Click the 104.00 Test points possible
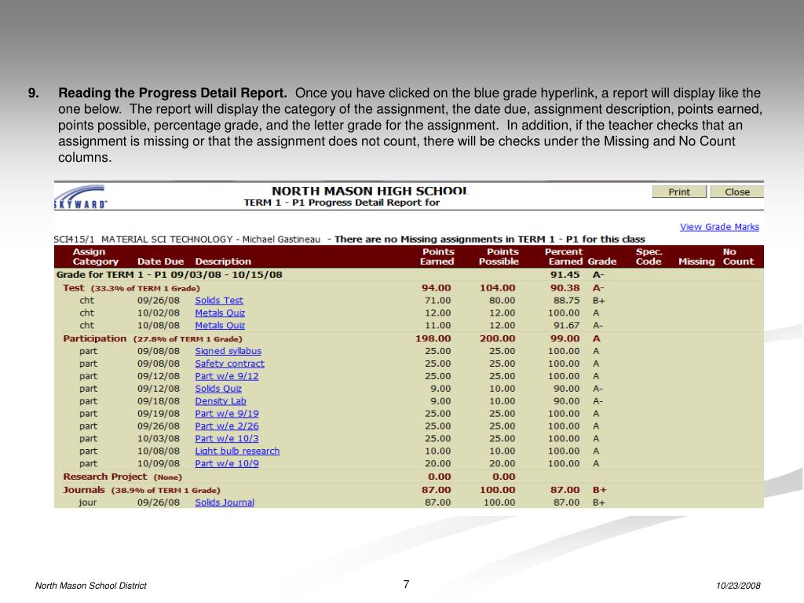Screen dimensions: 804x603 [497, 288]
